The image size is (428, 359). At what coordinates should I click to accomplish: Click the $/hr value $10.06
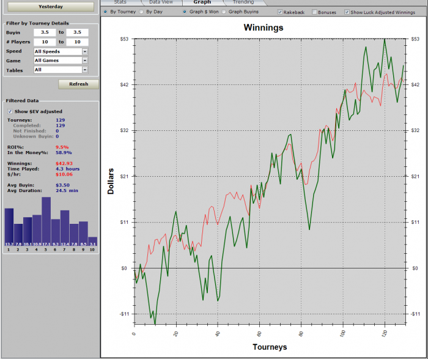click(64, 174)
